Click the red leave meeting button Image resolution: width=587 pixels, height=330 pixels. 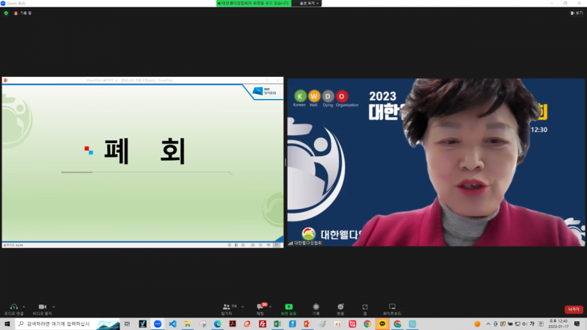click(573, 309)
